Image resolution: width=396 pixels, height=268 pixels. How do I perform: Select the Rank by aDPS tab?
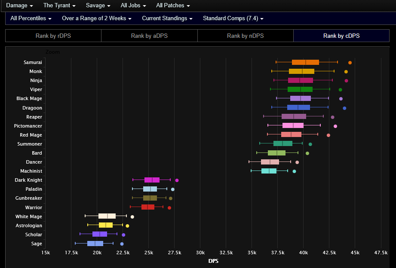coord(149,36)
